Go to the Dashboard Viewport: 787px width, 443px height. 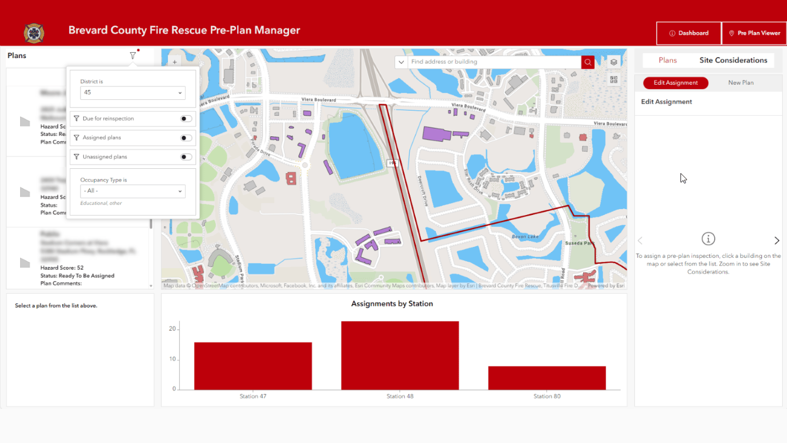click(689, 33)
